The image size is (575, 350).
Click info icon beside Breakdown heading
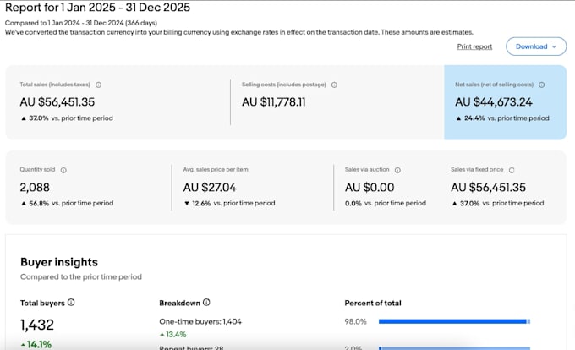coord(206,303)
